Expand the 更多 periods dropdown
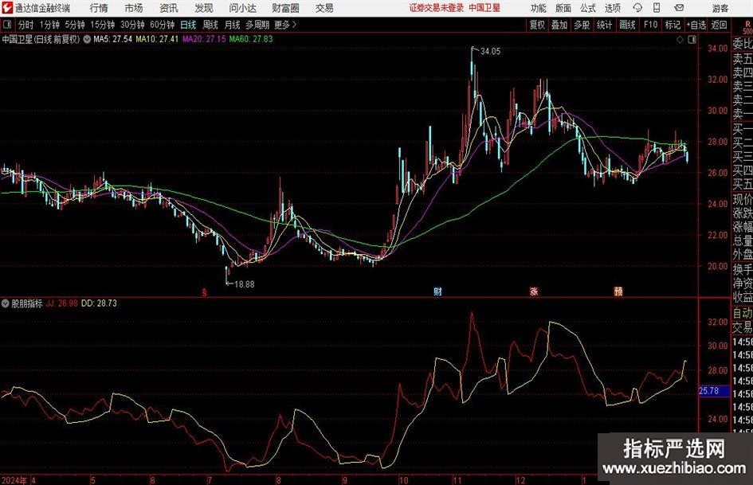The image size is (753, 485). (285, 25)
